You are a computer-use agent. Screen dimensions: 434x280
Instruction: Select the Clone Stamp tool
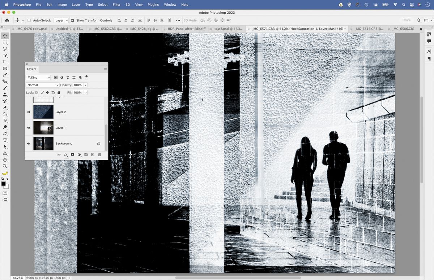pos(5,95)
